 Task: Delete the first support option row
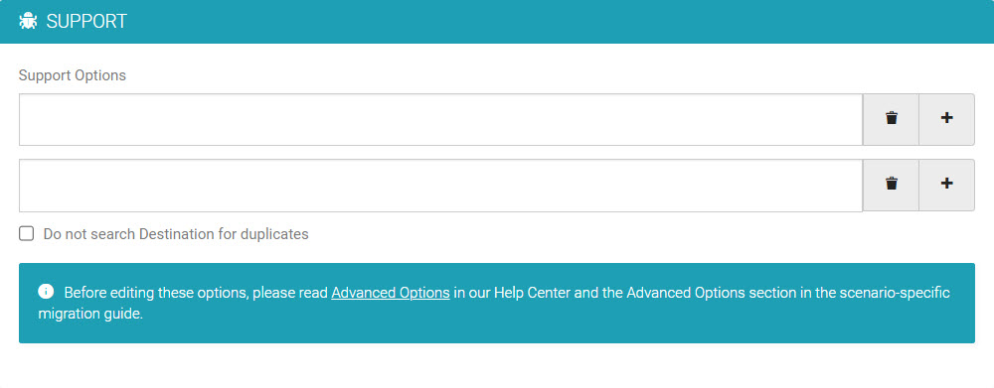tap(891, 119)
